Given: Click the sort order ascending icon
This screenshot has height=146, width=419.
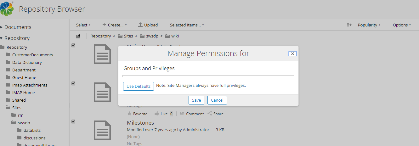Looking at the screenshot, I should [349, 25].
